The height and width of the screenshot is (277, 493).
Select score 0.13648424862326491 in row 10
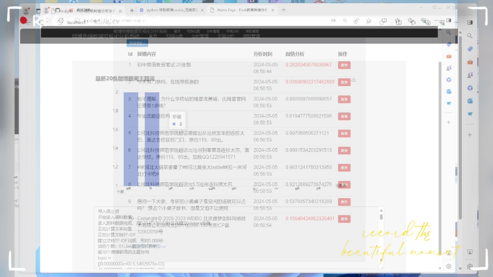(x=310, y=218)
